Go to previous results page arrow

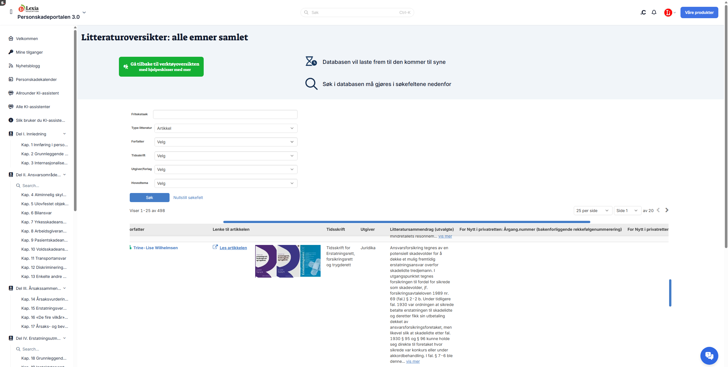tap(658, 210)
